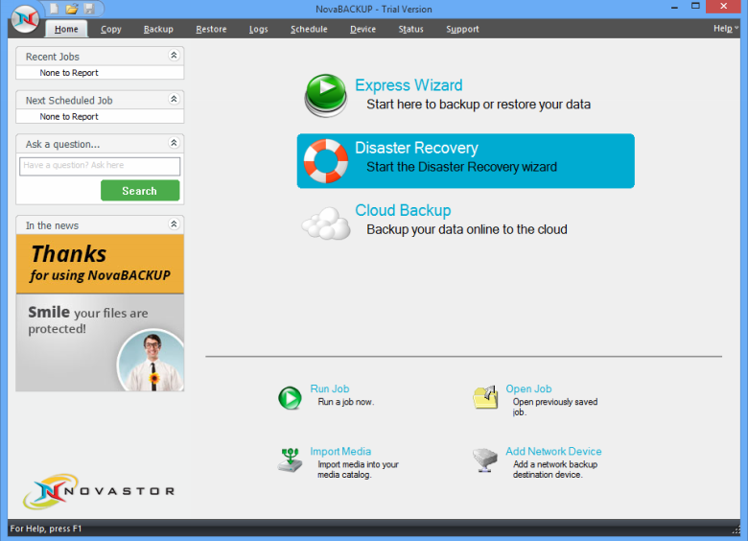Image resolution: width=748 pixels, height=541 pixels.
Task: Collapse the Recent Jobs panel
Action: click(x=174, y=56)
